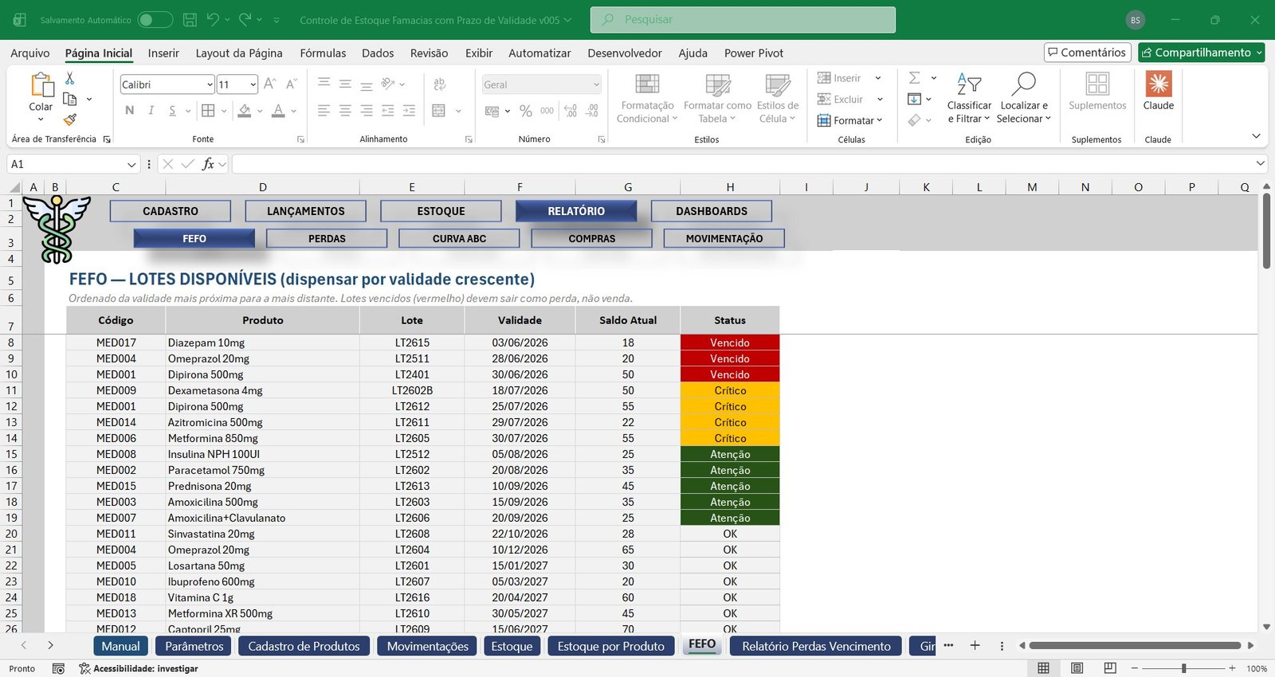Click the Increase Indent icon
This screenshot has width=1275, height=677.
coord(409,111)
